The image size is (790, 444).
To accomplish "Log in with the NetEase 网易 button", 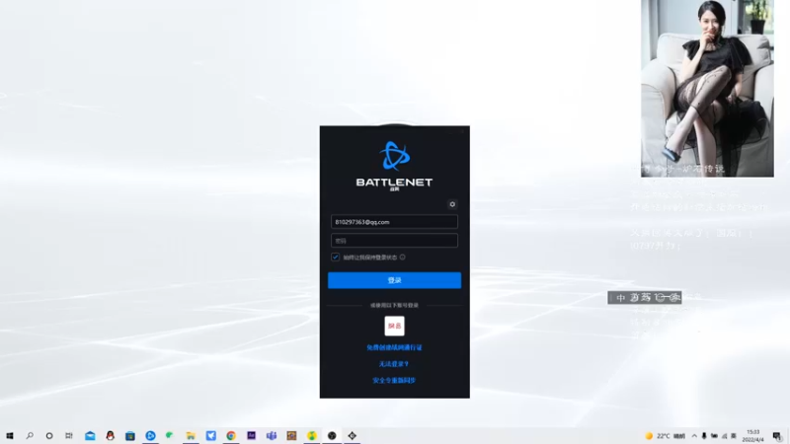I will [x=394, y=327].
